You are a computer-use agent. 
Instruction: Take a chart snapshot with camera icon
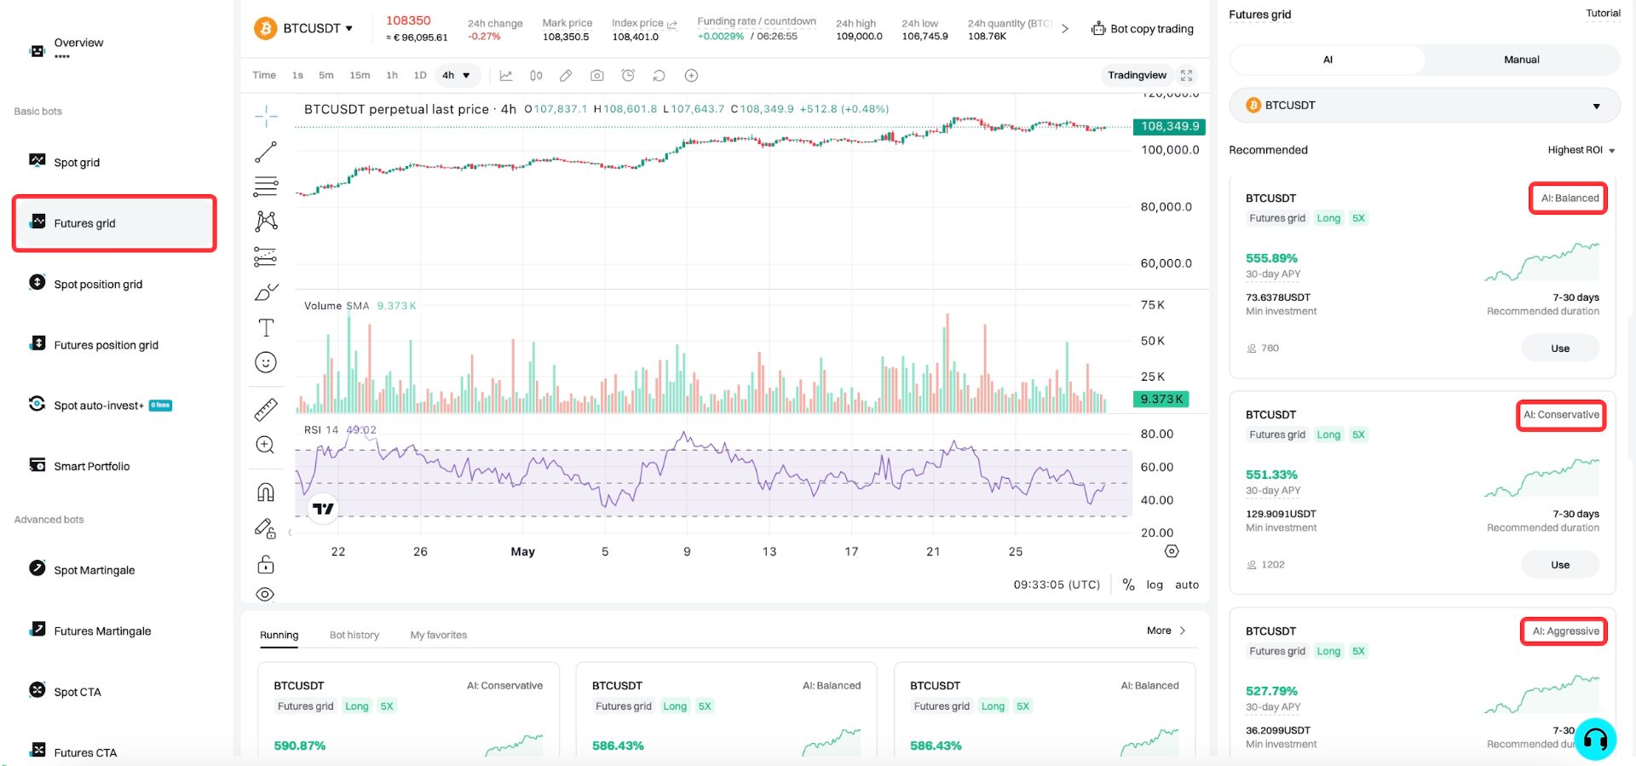click(597, 76)
